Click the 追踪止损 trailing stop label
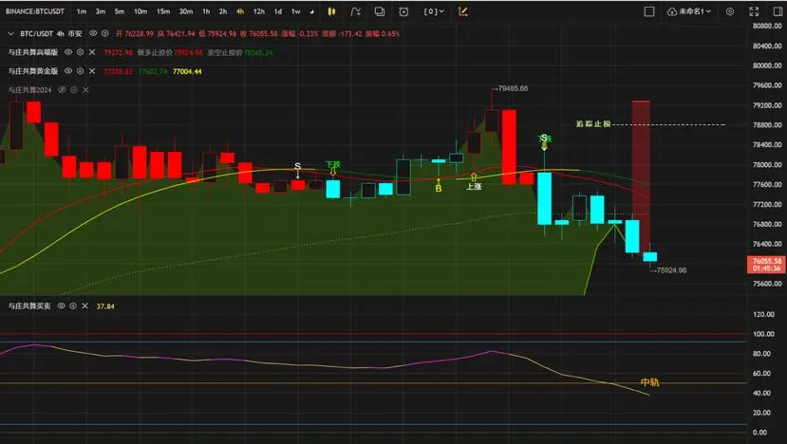 click(x=593, y=124)
